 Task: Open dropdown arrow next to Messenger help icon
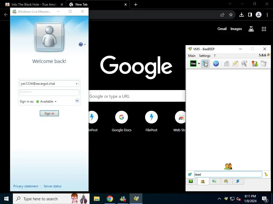[x=85, y=45]
